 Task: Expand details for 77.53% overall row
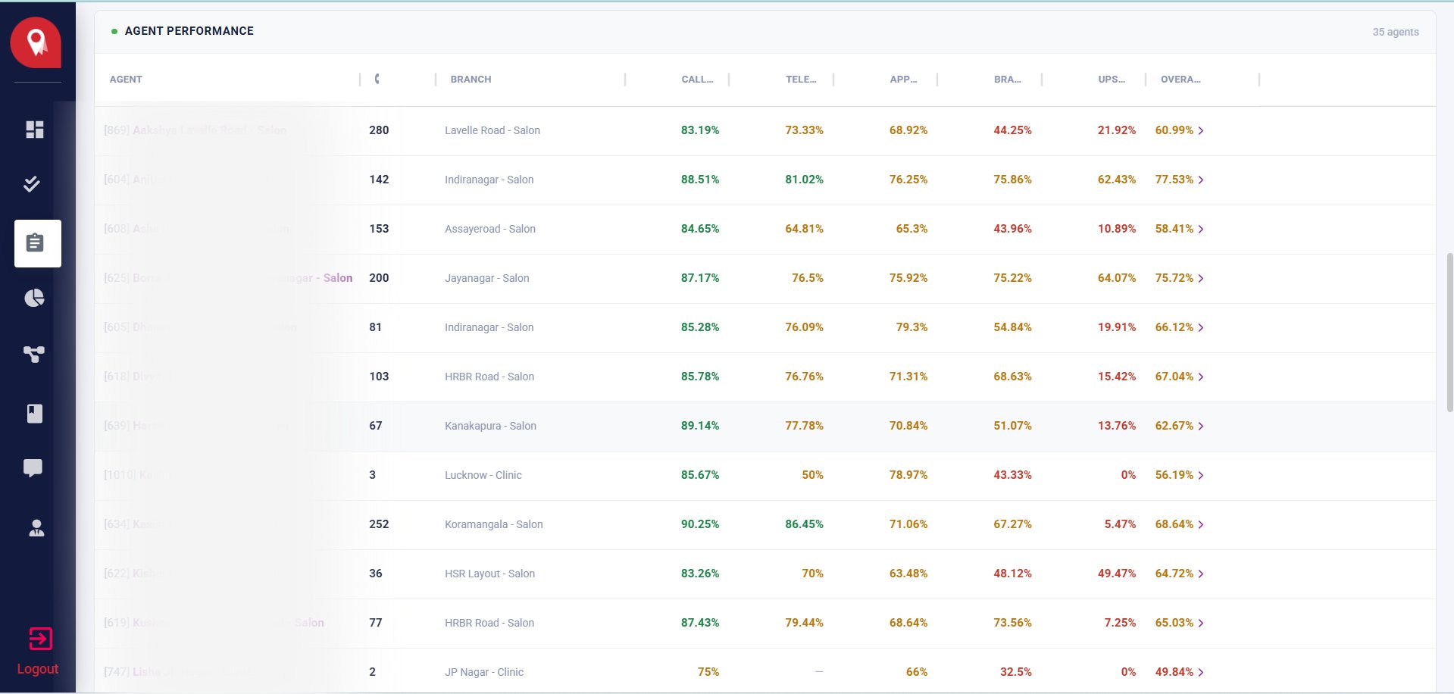pyautogui.click(x=1201, y=180)
